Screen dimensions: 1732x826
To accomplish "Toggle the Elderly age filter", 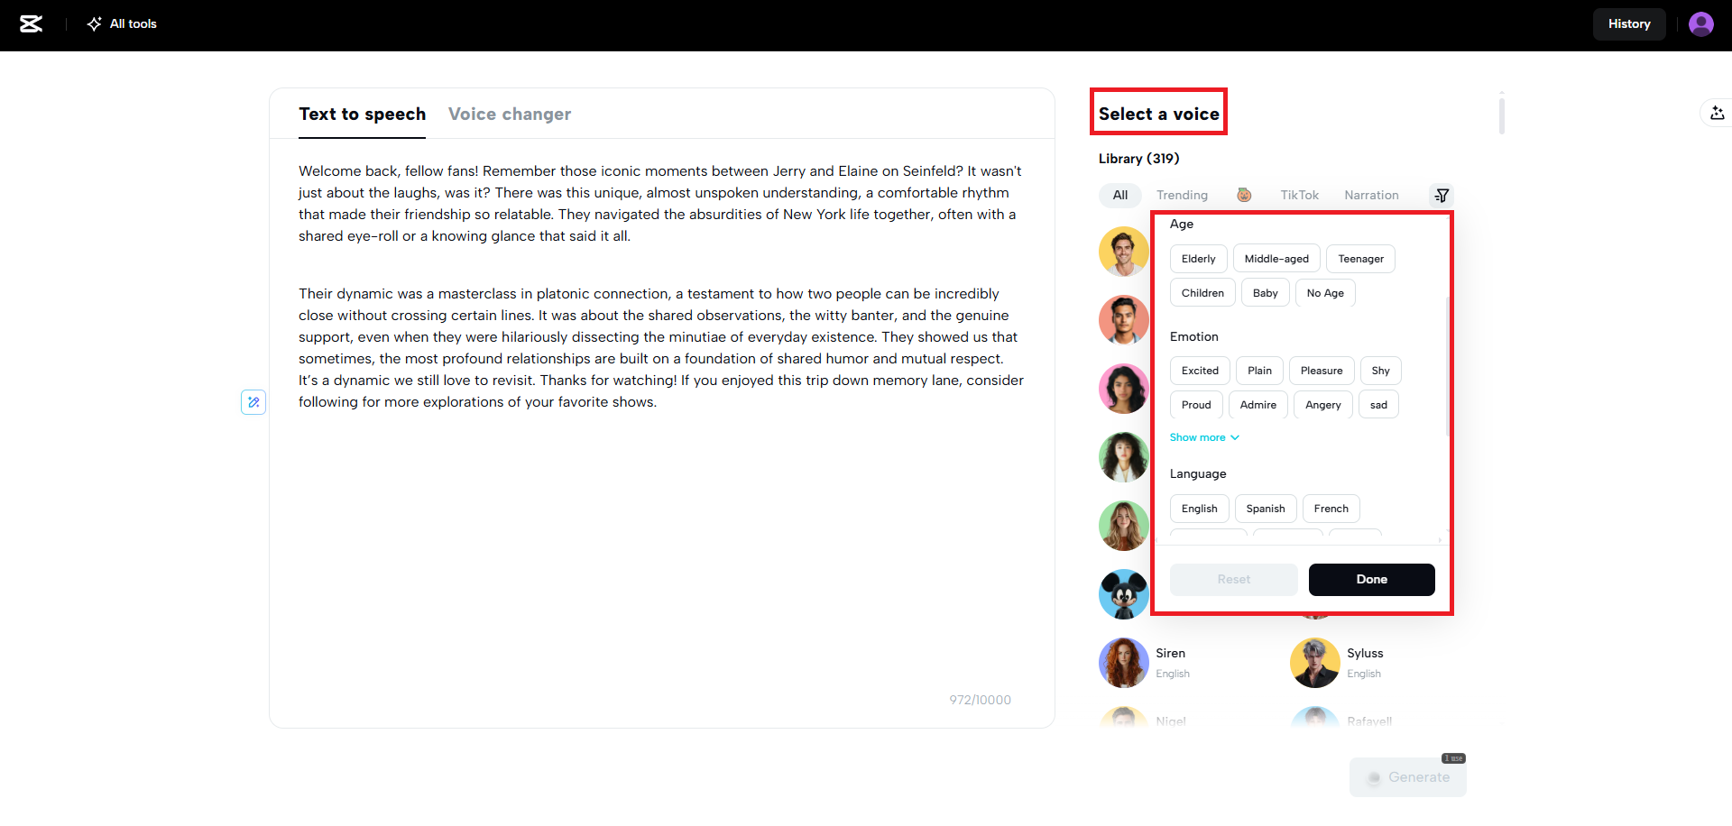I will tap(1198, 259).
